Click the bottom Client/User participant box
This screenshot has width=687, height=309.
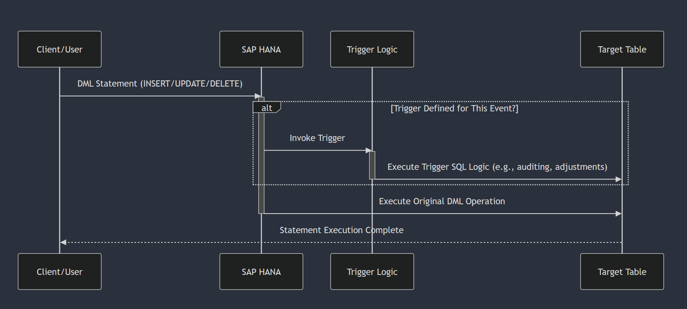[x=60, y=272]
